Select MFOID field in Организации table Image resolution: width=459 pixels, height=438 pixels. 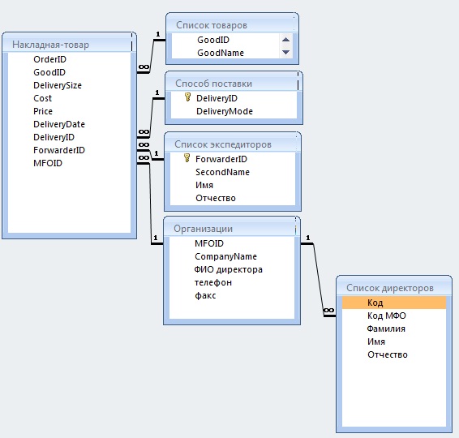232,243
